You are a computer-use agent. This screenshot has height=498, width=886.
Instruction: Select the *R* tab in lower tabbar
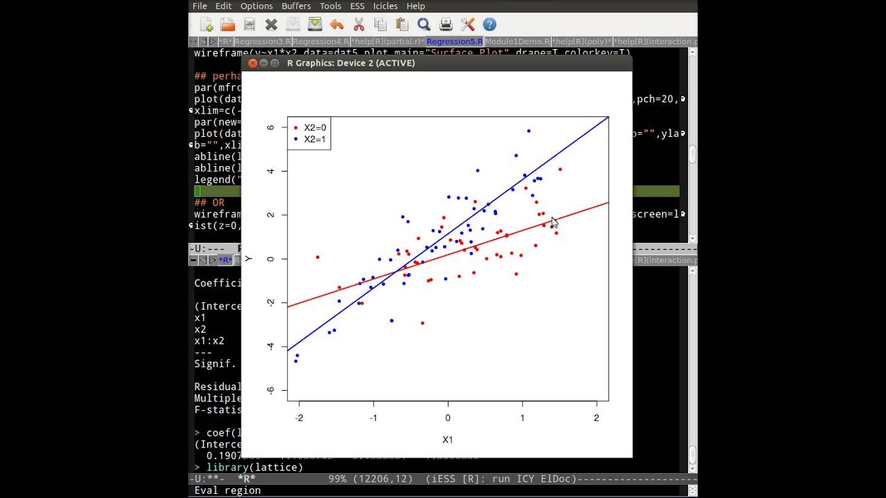(226, 260)
